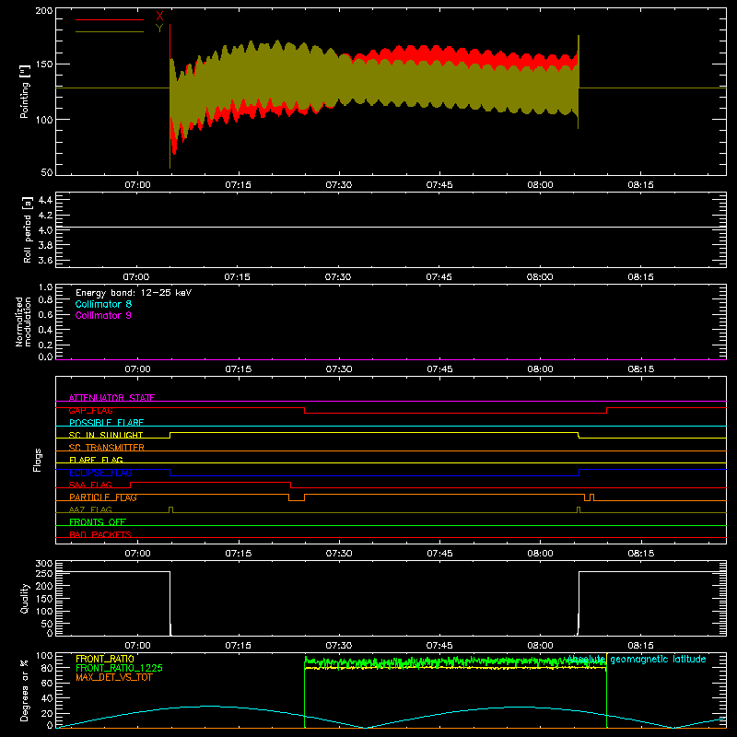Click the 300 tick on Quality axis
This screenshot has width=737, height=737.
(44, 564)
